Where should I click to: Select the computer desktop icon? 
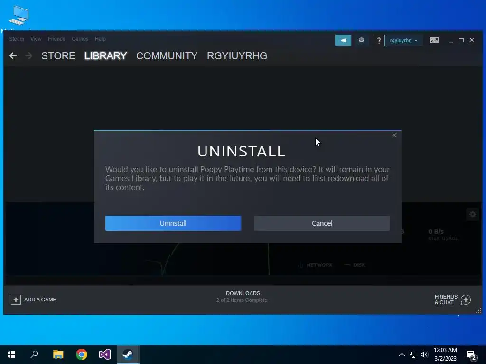pos(19,16)
